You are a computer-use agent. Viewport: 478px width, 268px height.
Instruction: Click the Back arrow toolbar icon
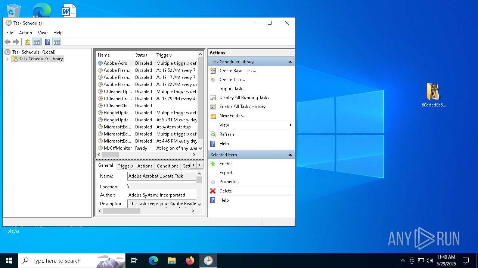7,42
